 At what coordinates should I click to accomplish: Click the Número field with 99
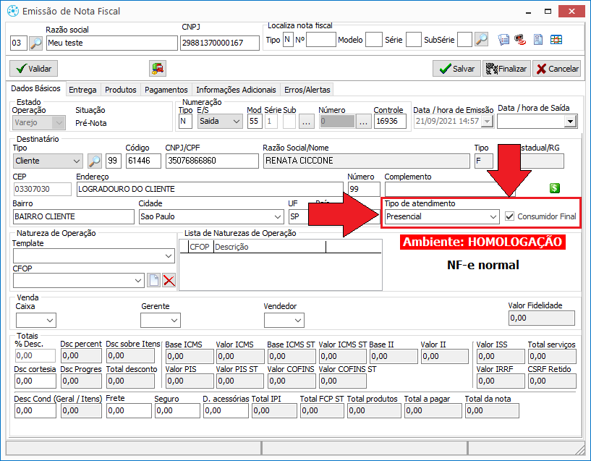click(x=364, y=189)
